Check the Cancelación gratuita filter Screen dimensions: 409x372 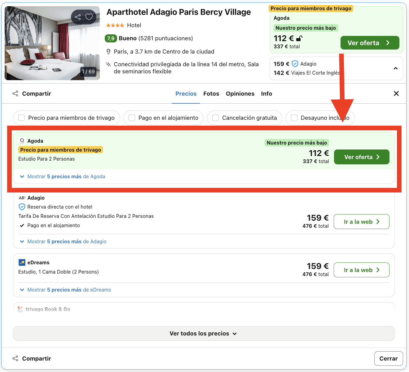pos(215,118)
